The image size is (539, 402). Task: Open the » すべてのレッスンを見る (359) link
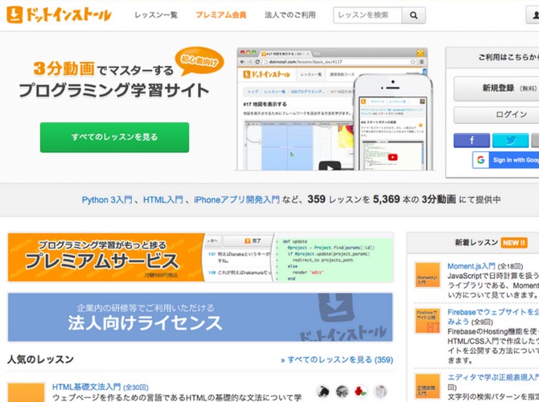(337, 359)
